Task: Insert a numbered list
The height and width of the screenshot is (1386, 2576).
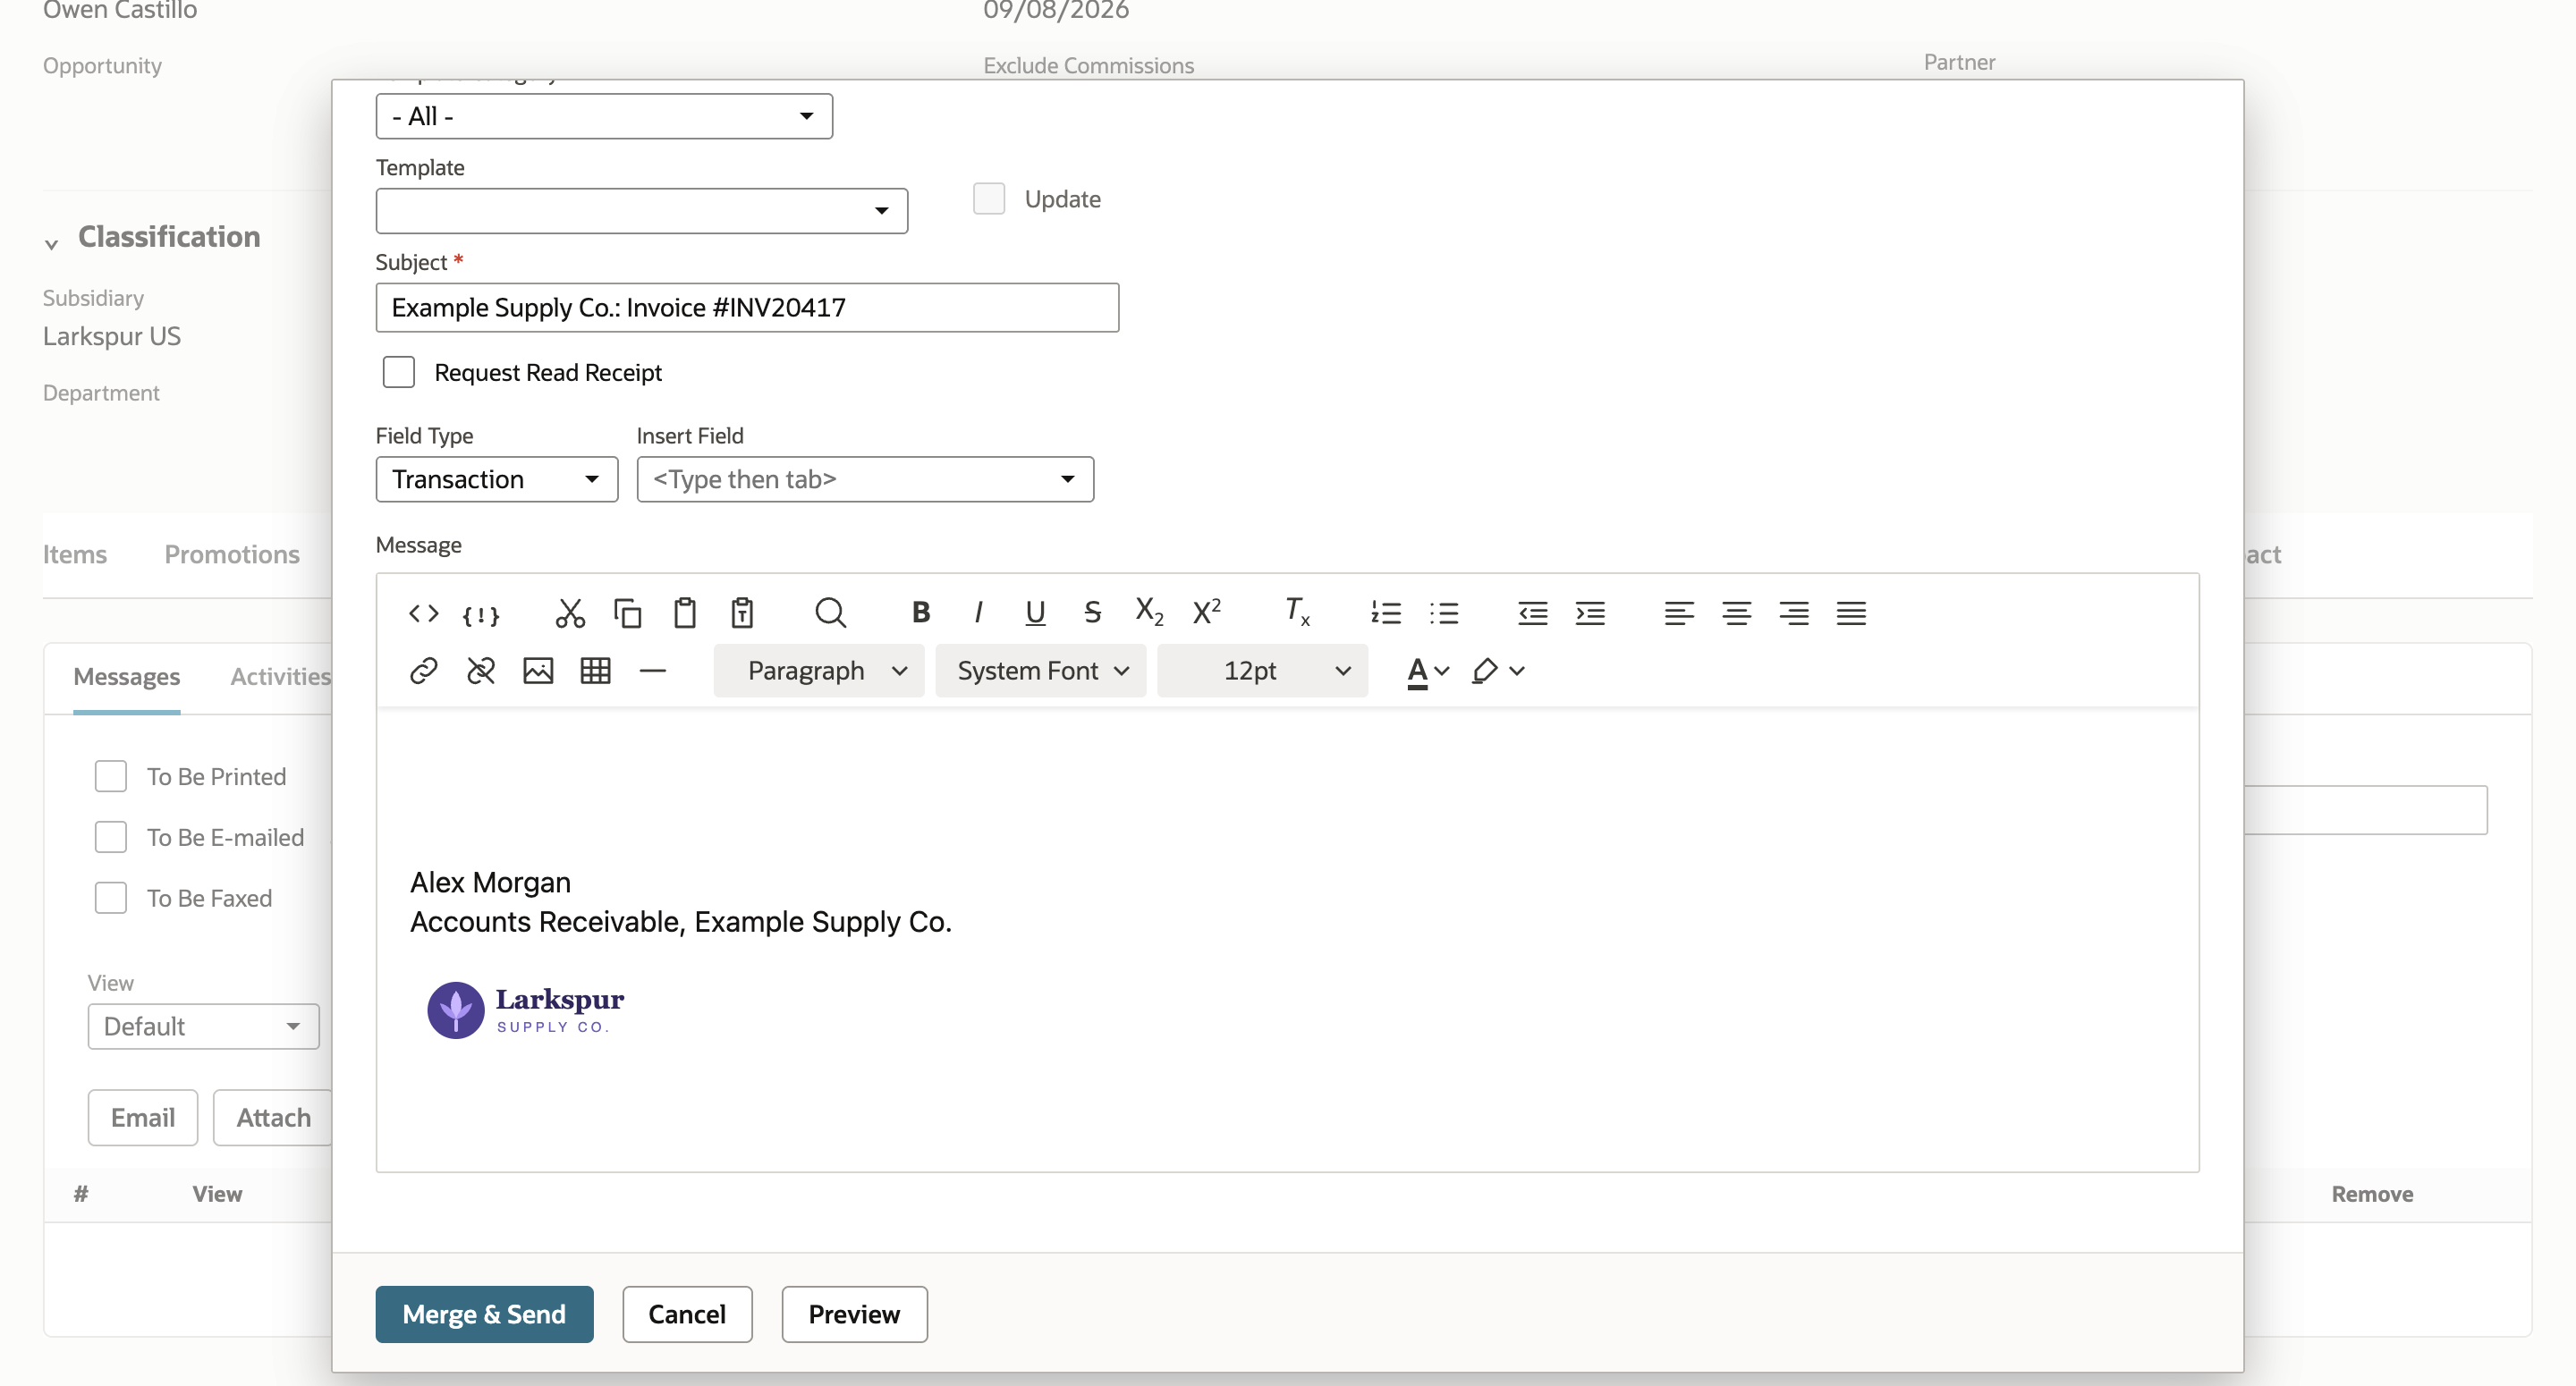Action: [1385, 613]
